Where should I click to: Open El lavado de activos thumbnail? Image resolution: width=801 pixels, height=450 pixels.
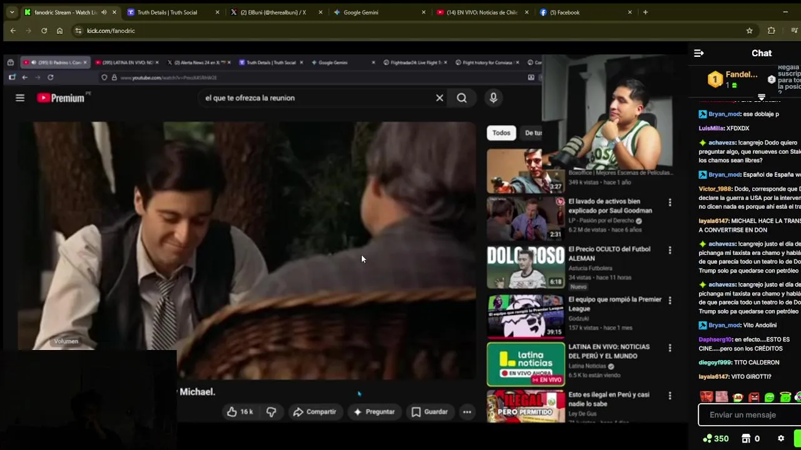(x=526, y=218)
